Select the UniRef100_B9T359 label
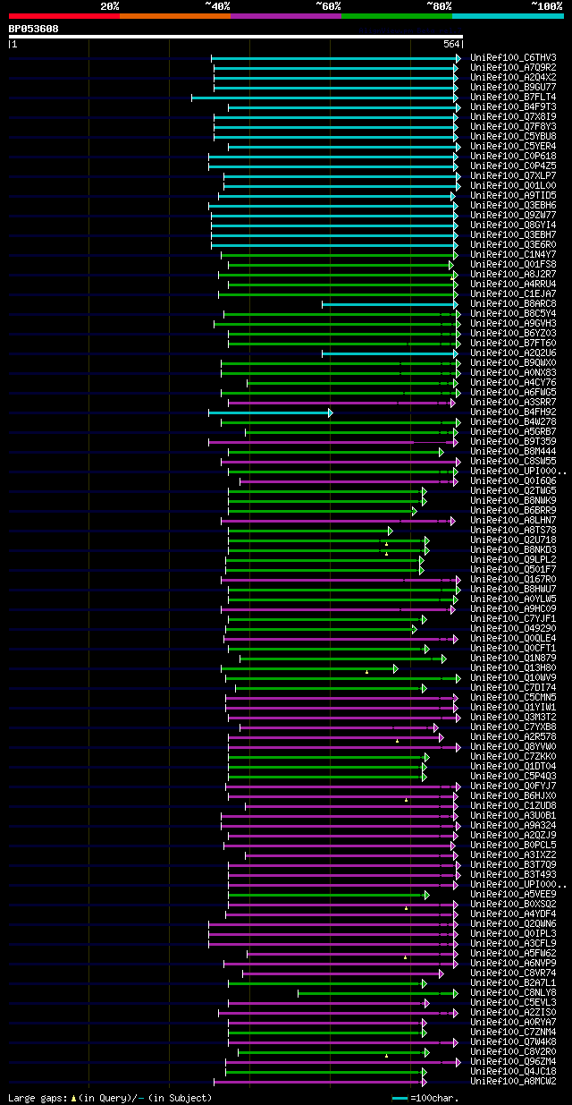Image resolution: width=572 pixels, height=1105 pixels. pyautogui.click(x=513, y=442)
